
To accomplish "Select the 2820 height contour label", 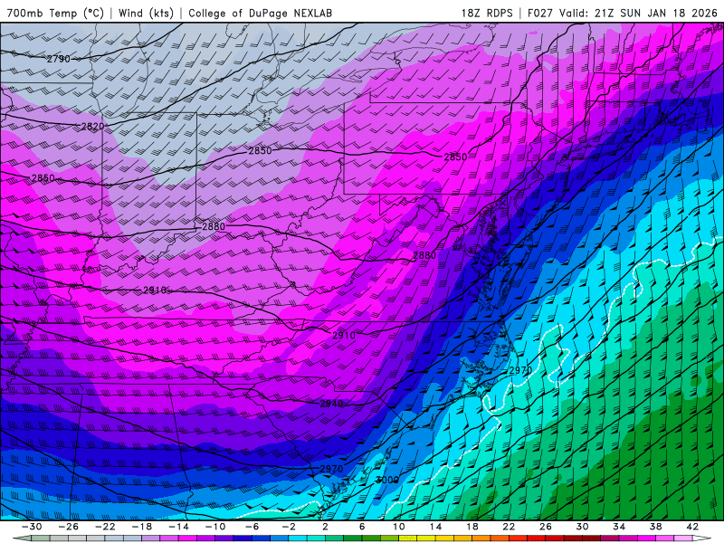I will [92, 126].
